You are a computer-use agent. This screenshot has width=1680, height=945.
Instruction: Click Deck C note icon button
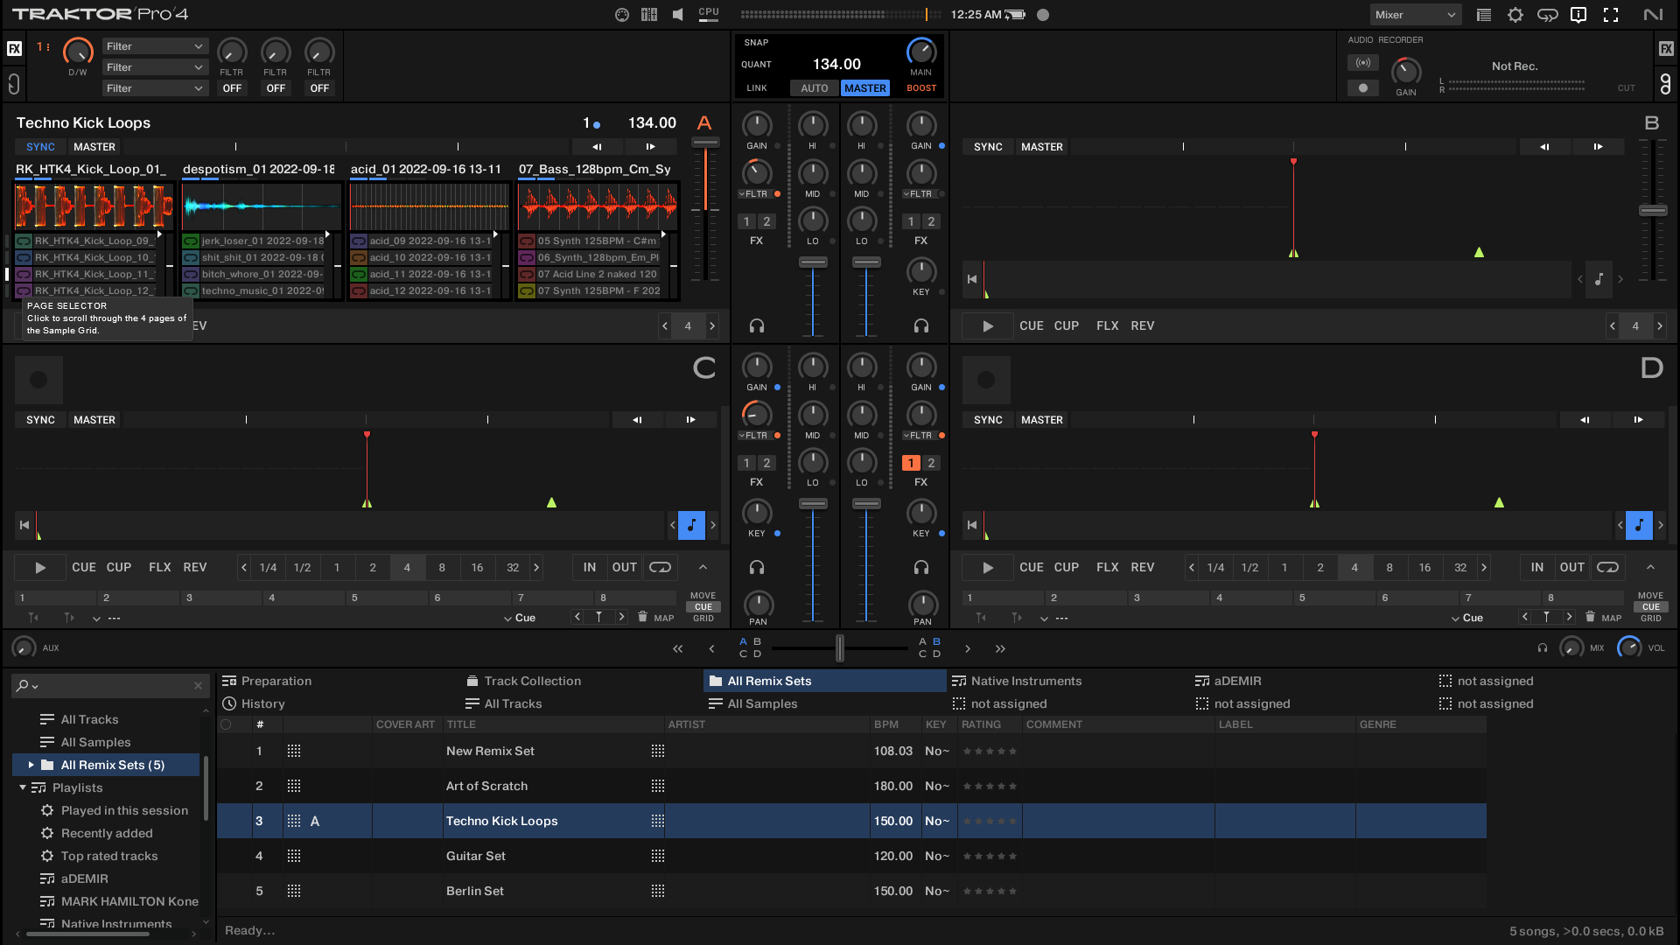click(691, 525)
